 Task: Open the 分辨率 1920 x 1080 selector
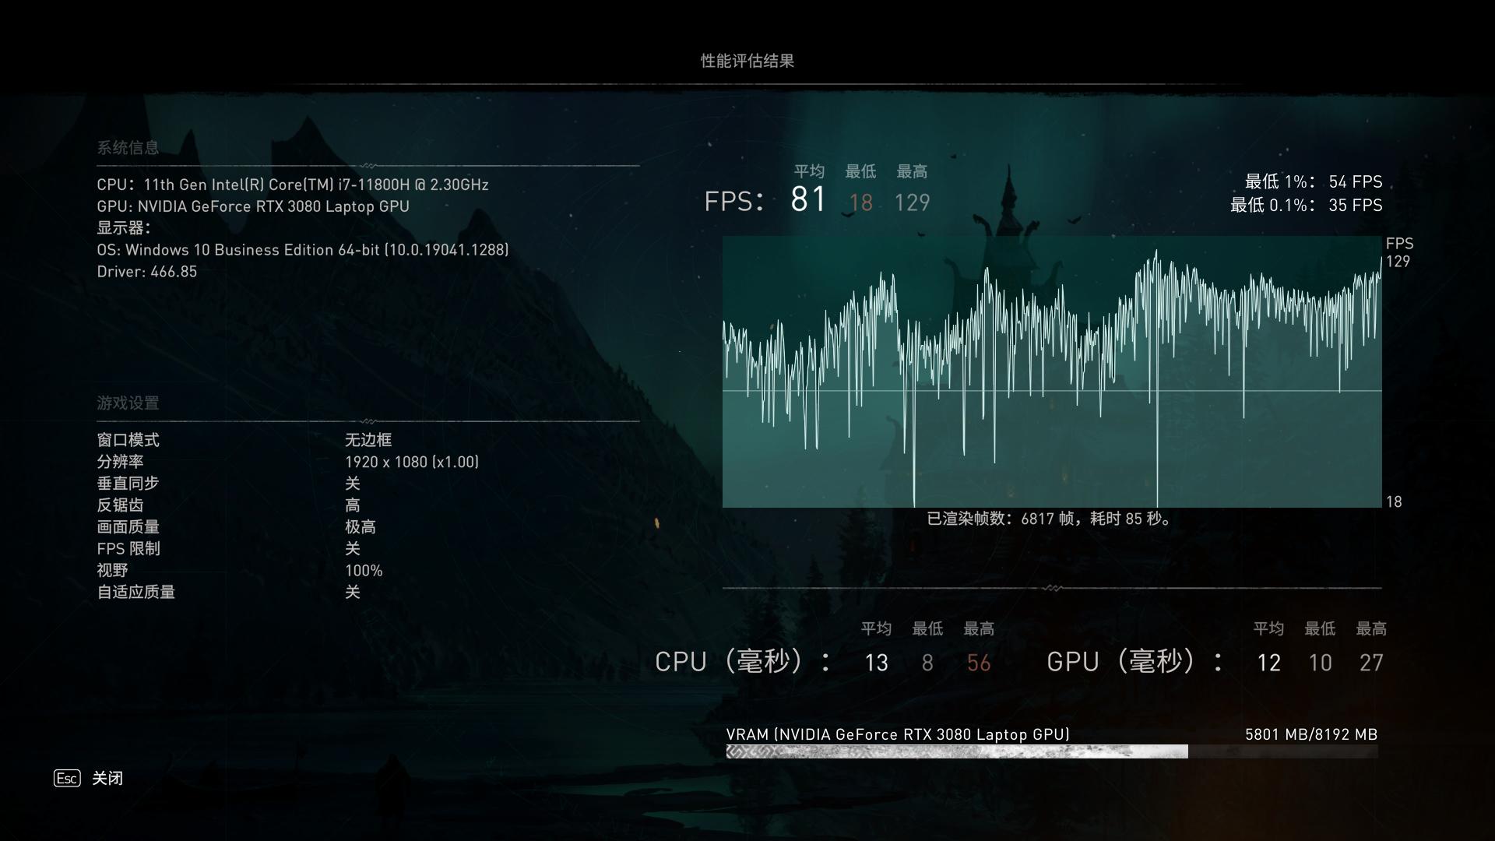tap(413, 461)
